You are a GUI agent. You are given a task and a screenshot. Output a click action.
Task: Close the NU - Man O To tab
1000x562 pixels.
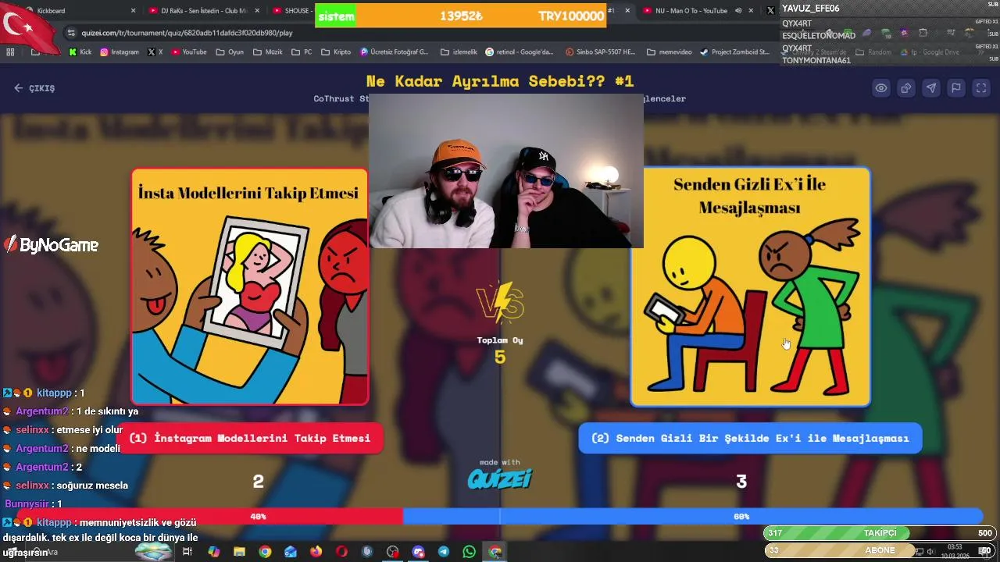pos(751,11)
